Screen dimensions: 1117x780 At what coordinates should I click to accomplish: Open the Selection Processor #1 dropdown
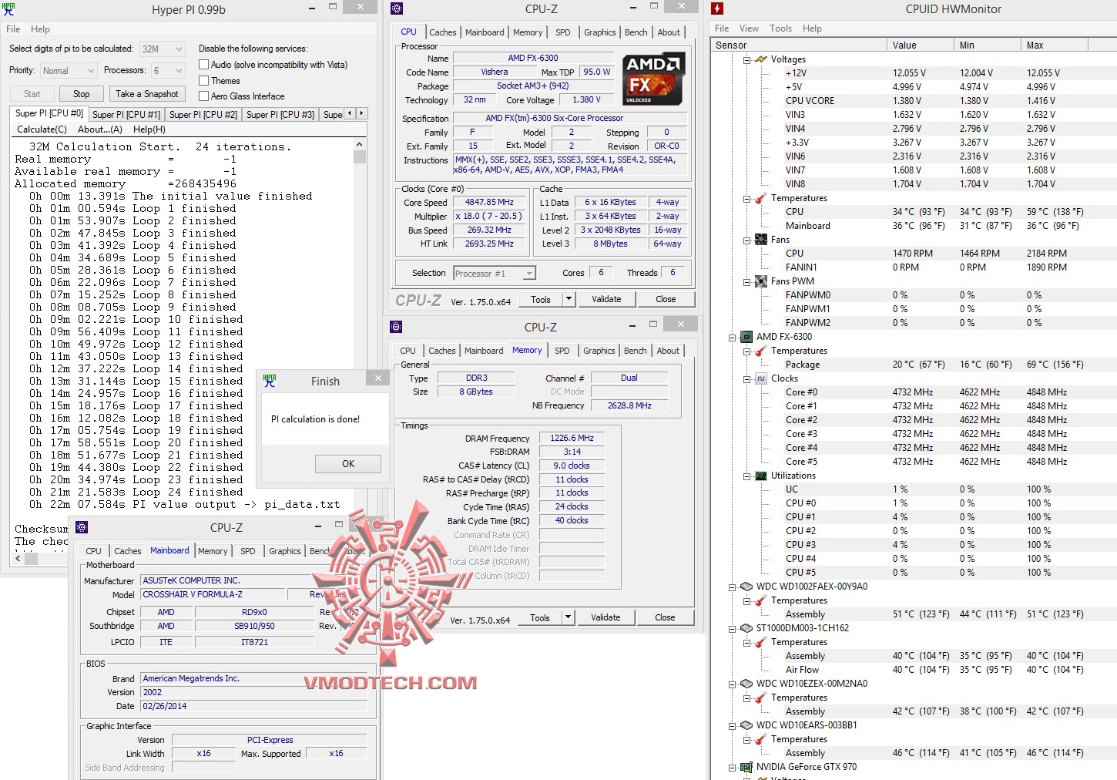coord(494,273)
